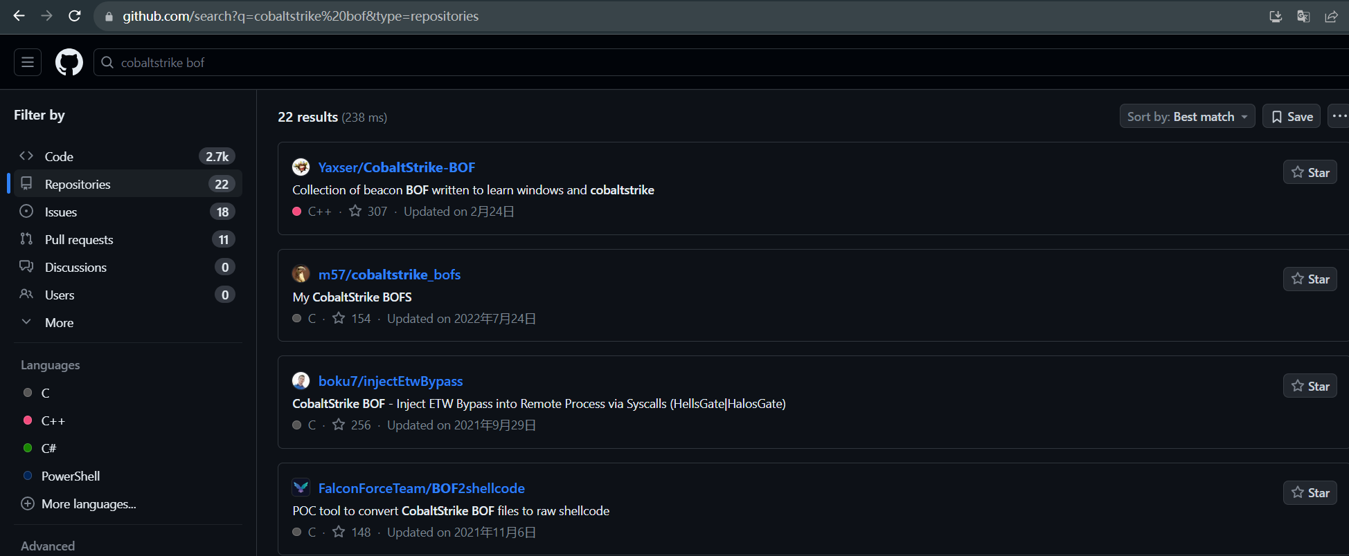Star the boku7/injectEtwBypass repository
The width and height of the screenshot is (1349, 556).
(x=1310, y=386)
